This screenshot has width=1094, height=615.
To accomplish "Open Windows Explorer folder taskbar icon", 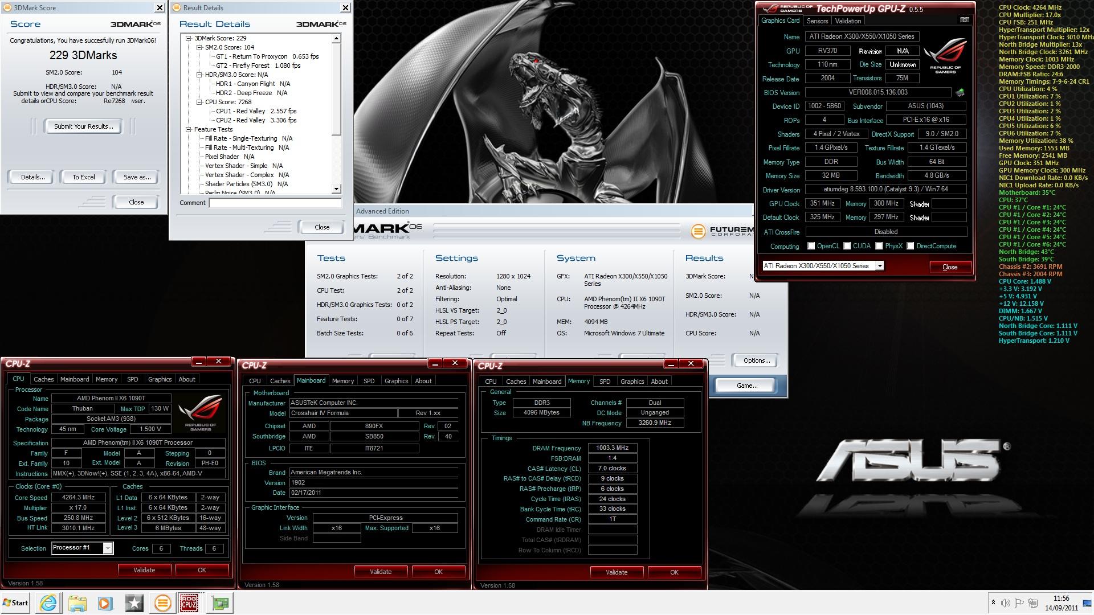I will coord(77,603).
